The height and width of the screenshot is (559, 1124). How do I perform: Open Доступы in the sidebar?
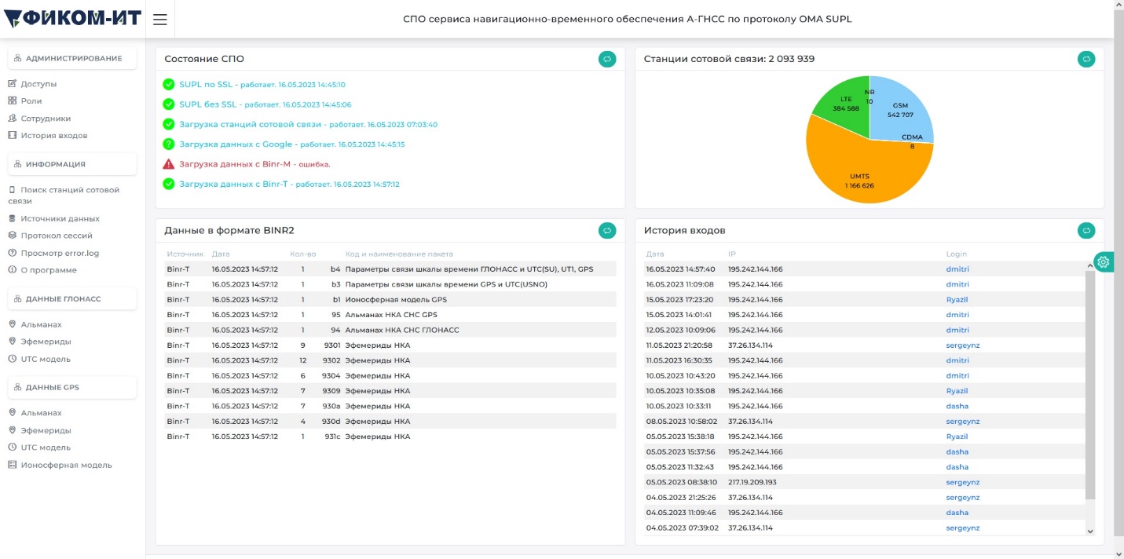pyautogui.click(x=38, y=84)
